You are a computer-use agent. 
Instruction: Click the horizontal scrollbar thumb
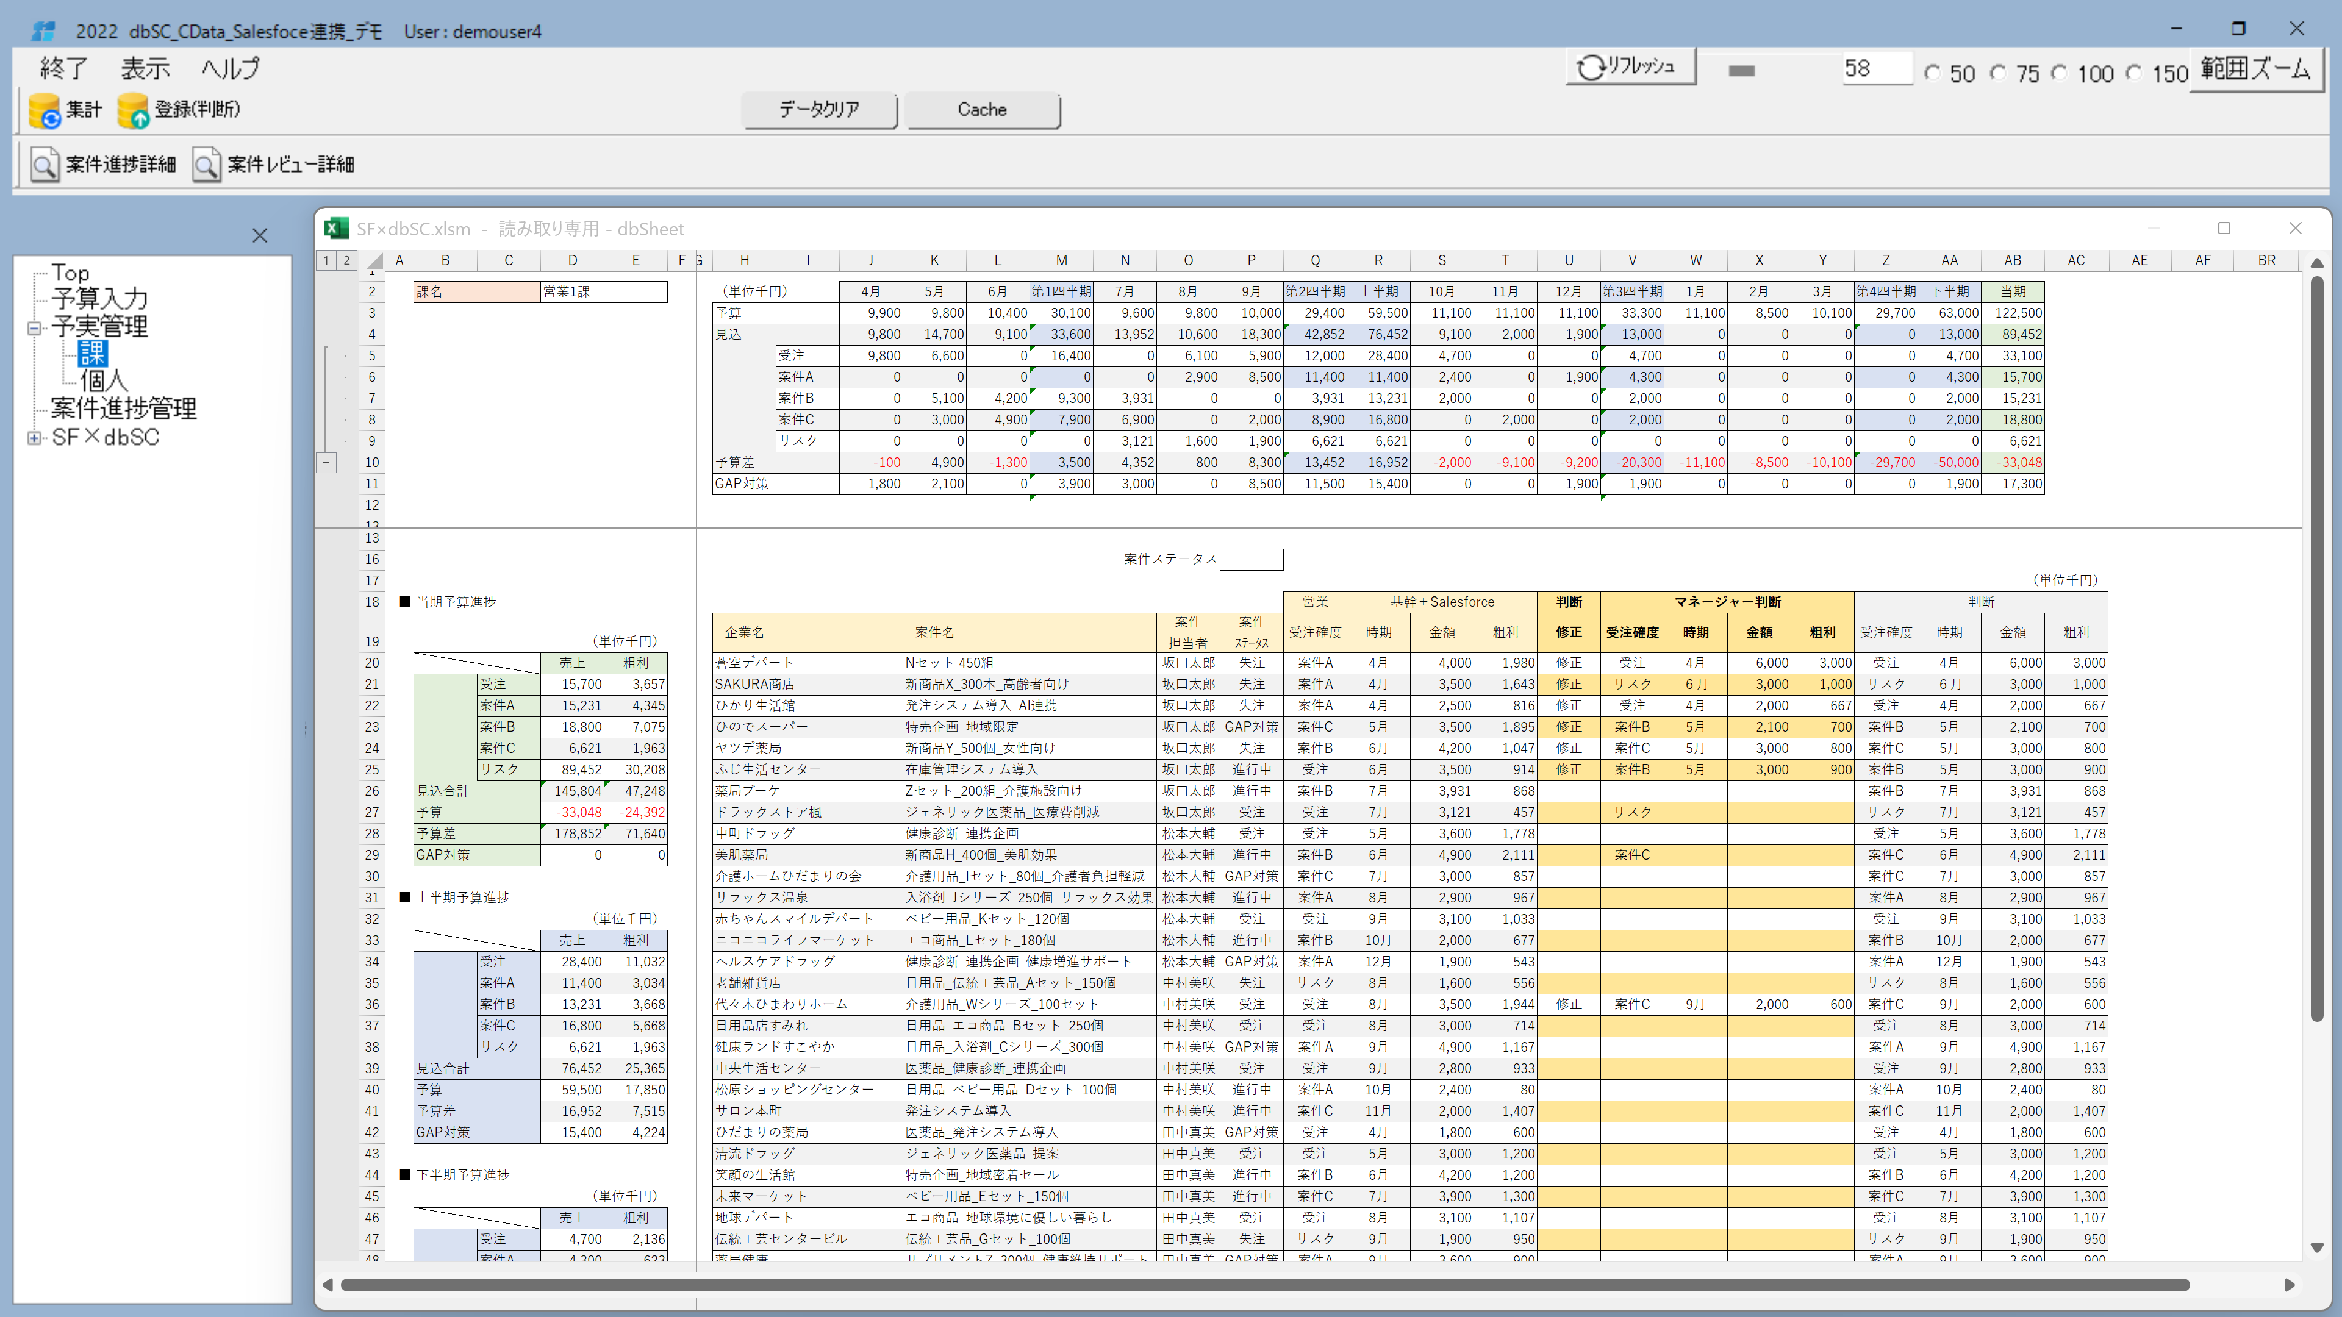coord(1264,1285)
